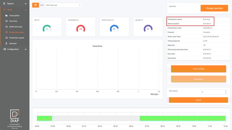Open the Unit dropdown DIAP Stop test

coord(63,5)
